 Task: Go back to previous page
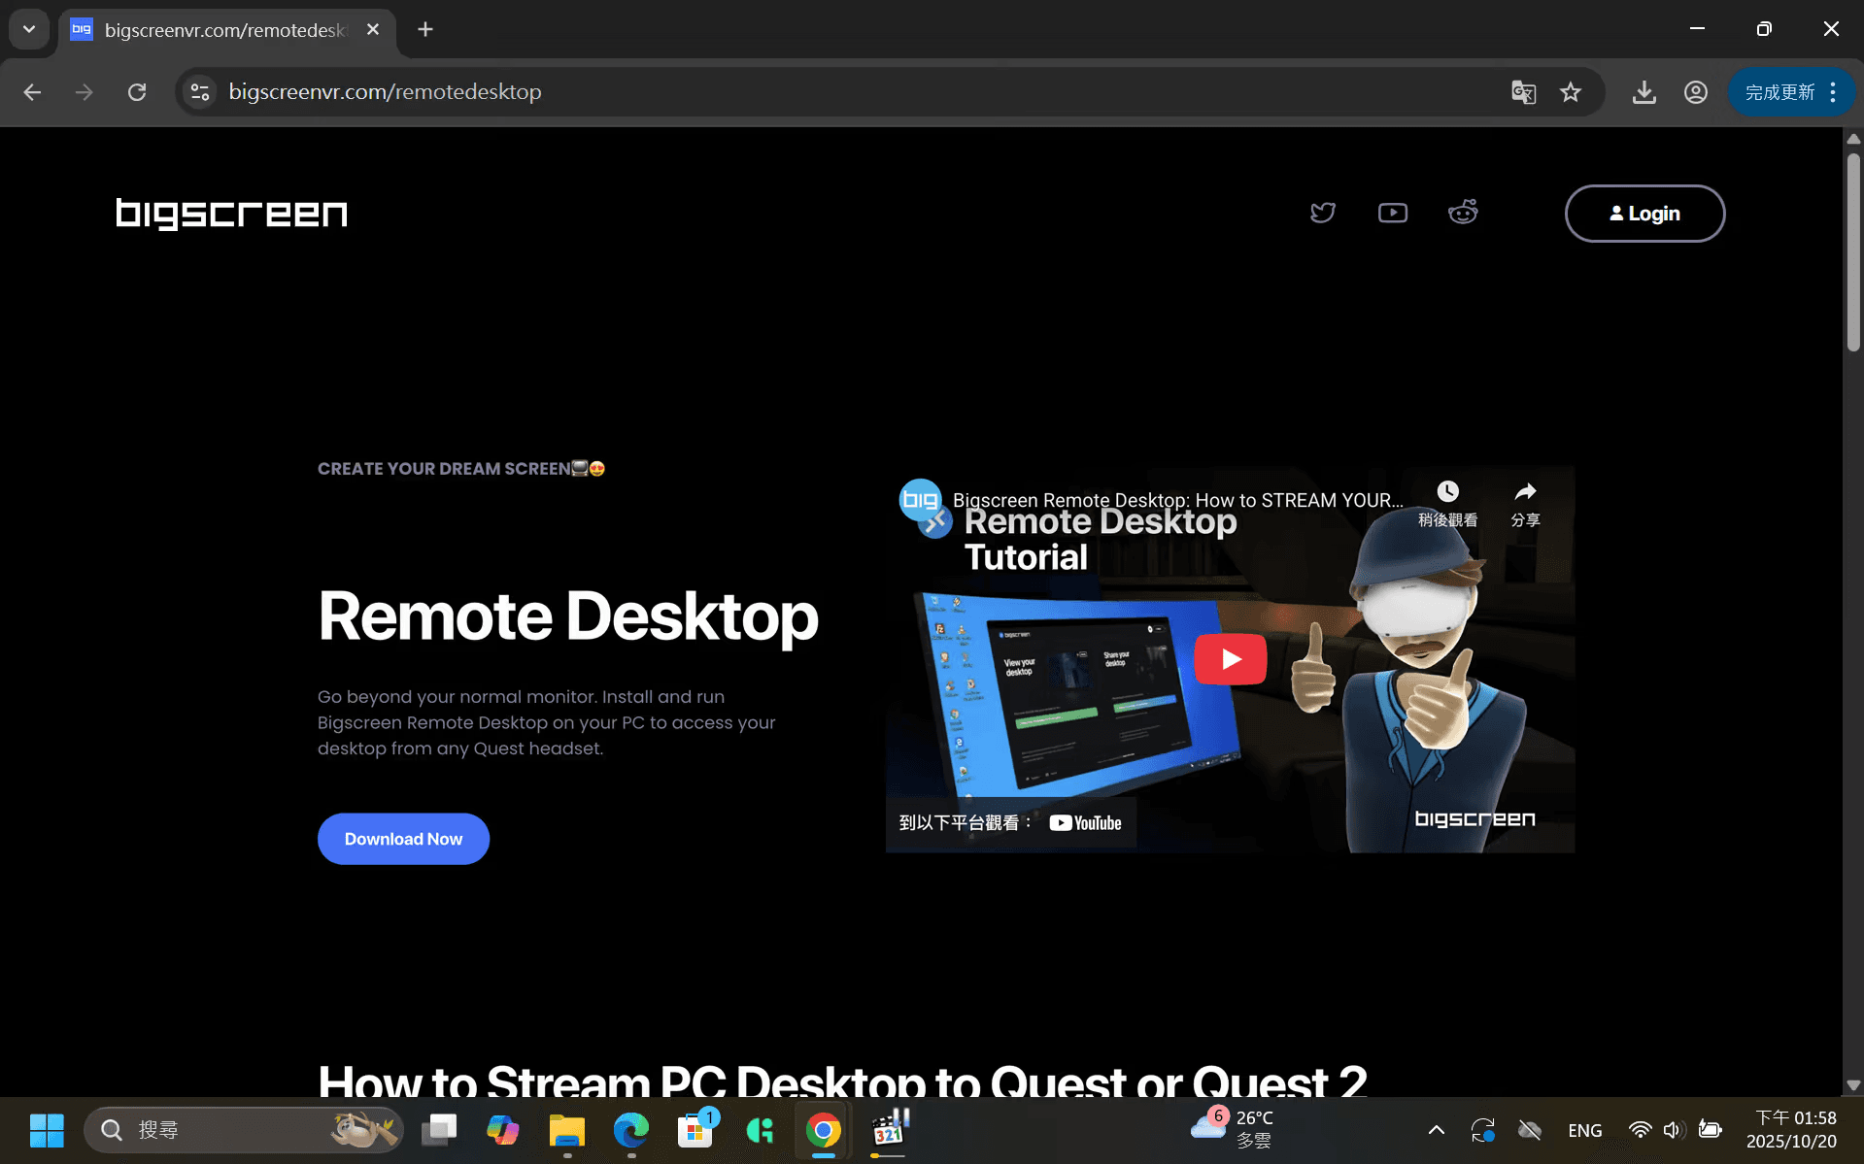tap(32, 92)
